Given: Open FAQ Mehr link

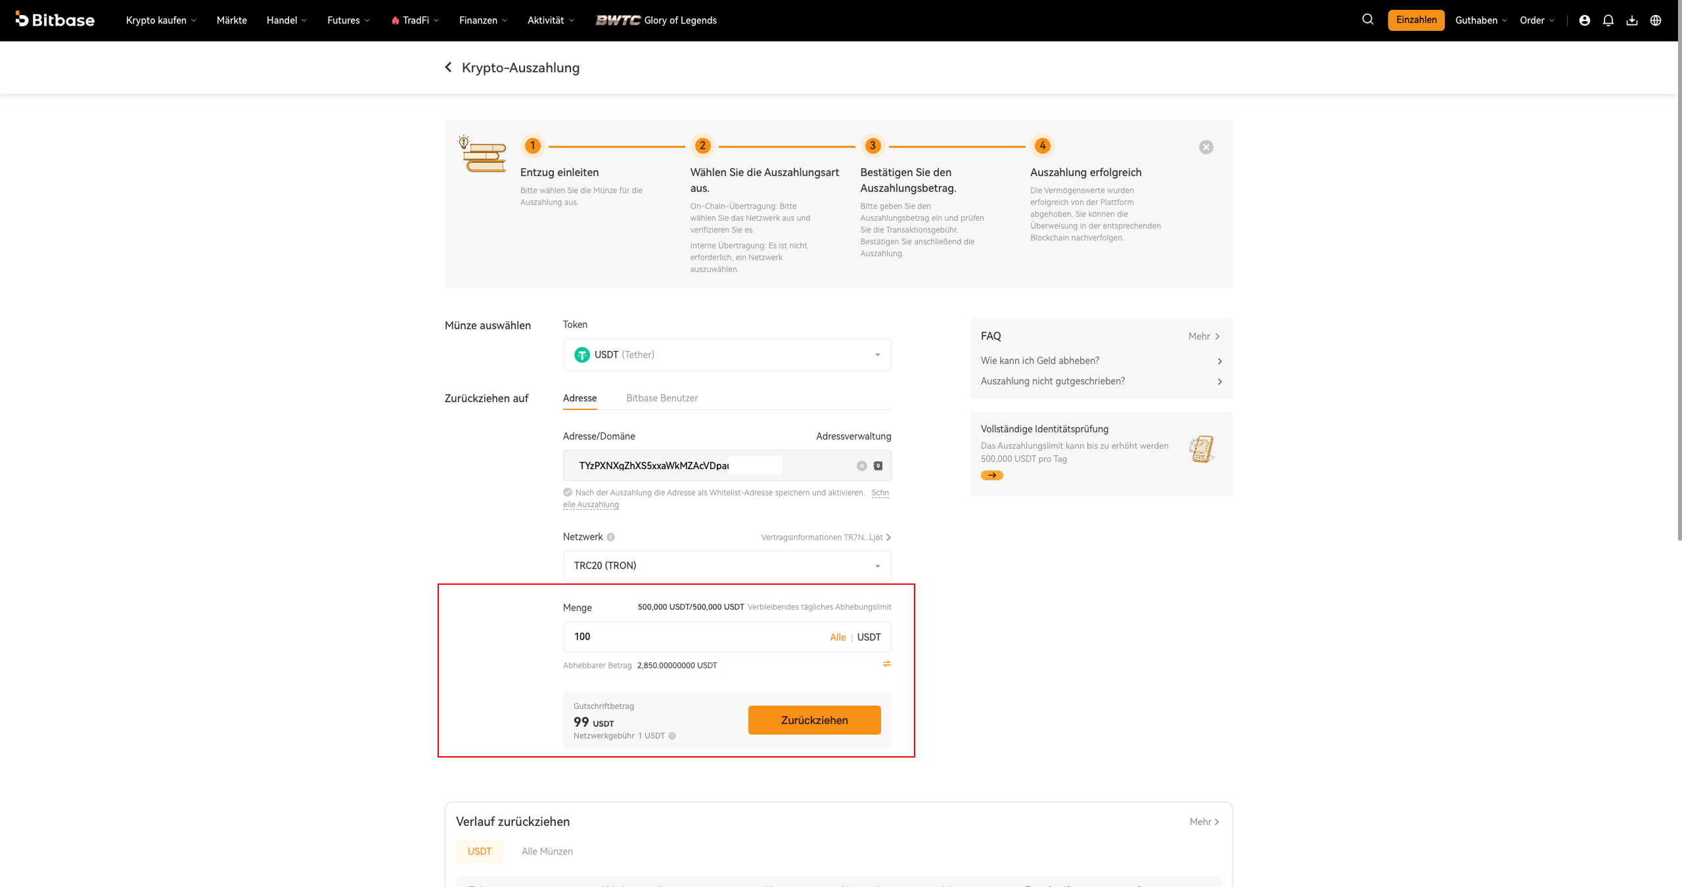Looking at the screenshot, I should [1204, 336].
